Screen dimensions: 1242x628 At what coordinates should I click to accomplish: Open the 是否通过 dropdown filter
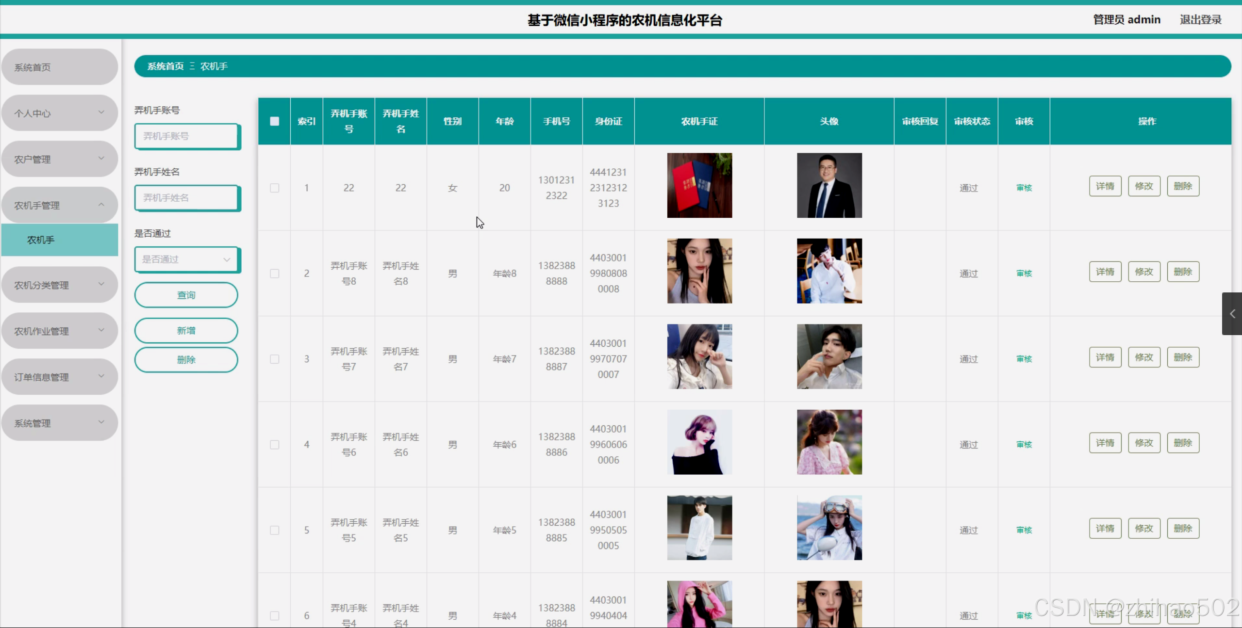(x=186, y=259)
